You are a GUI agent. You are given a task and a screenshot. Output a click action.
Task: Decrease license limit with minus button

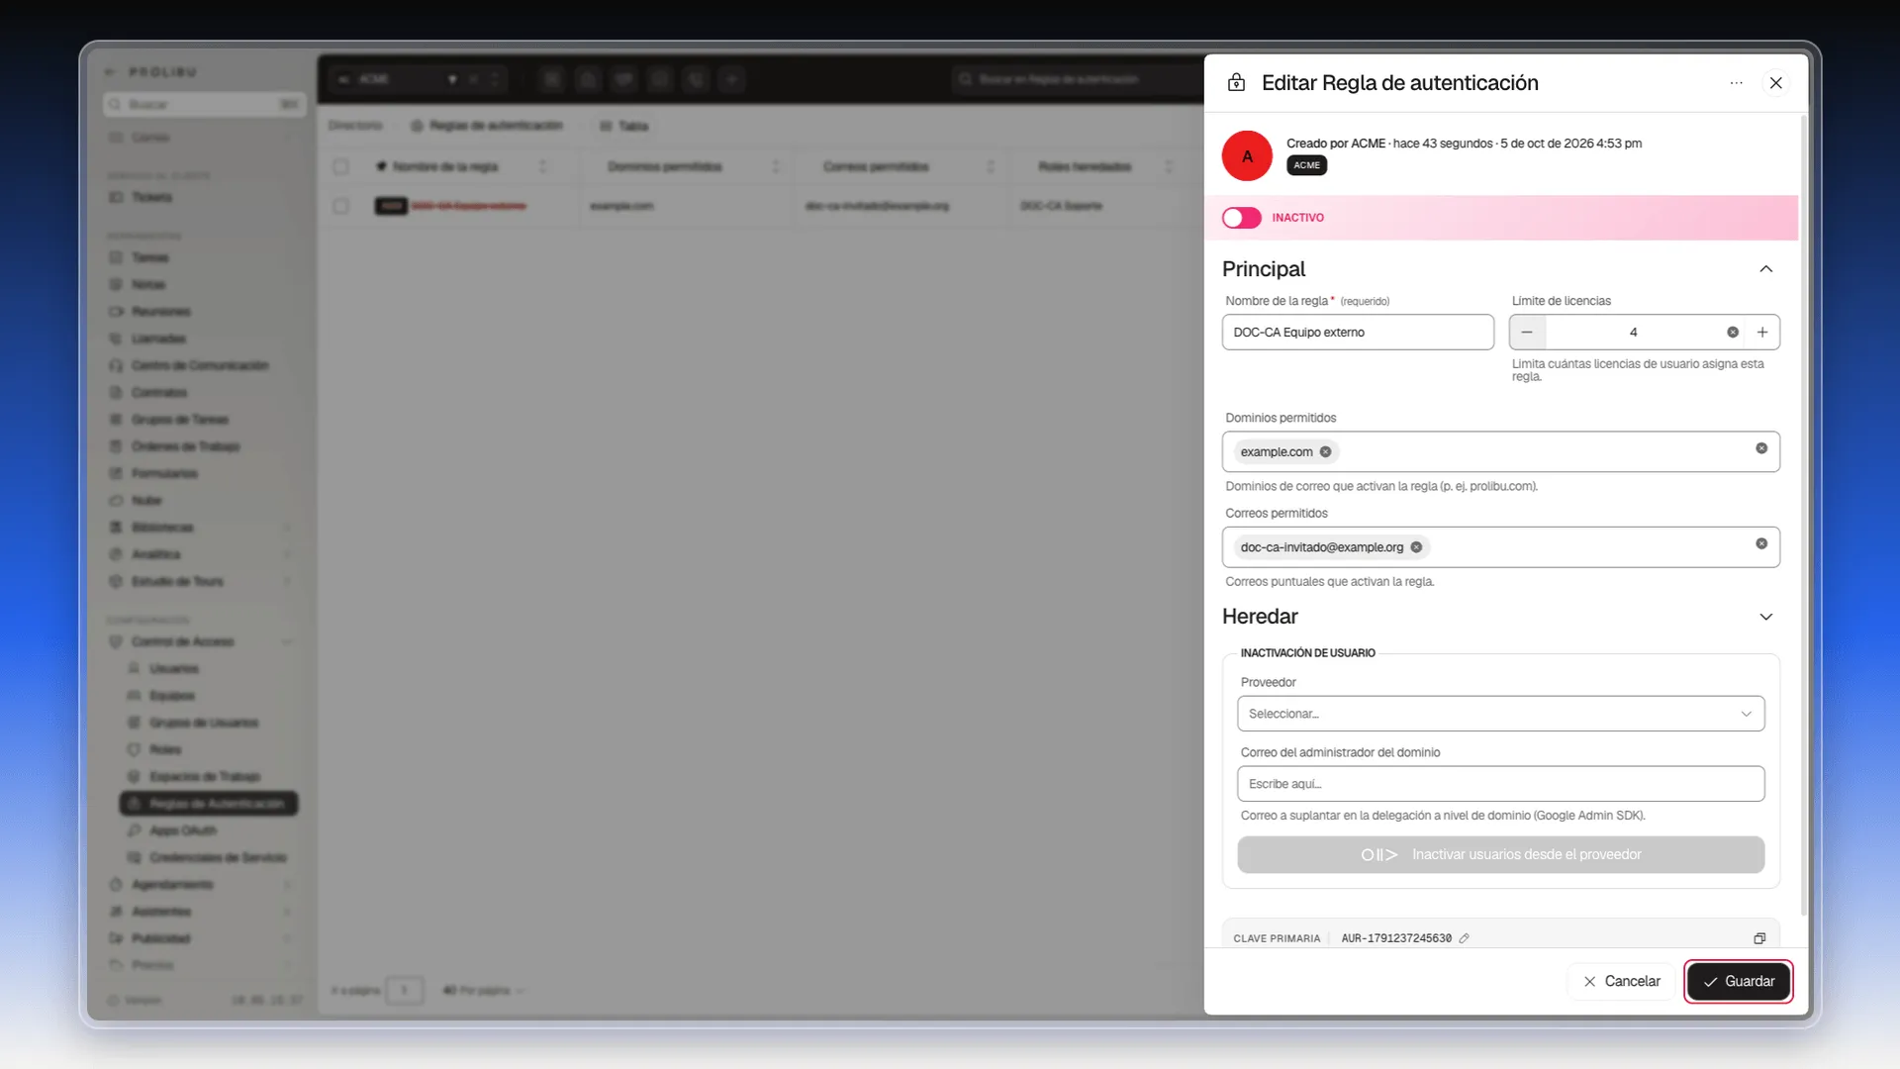point(1527,333)
